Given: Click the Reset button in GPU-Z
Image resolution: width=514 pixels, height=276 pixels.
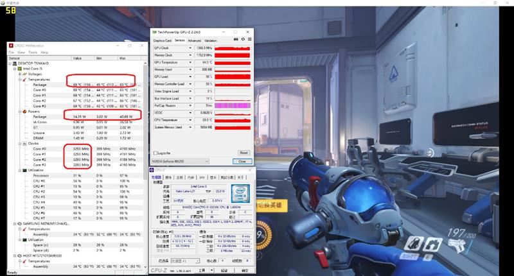Looking at the screenshot, I should [x=244, y=153].
